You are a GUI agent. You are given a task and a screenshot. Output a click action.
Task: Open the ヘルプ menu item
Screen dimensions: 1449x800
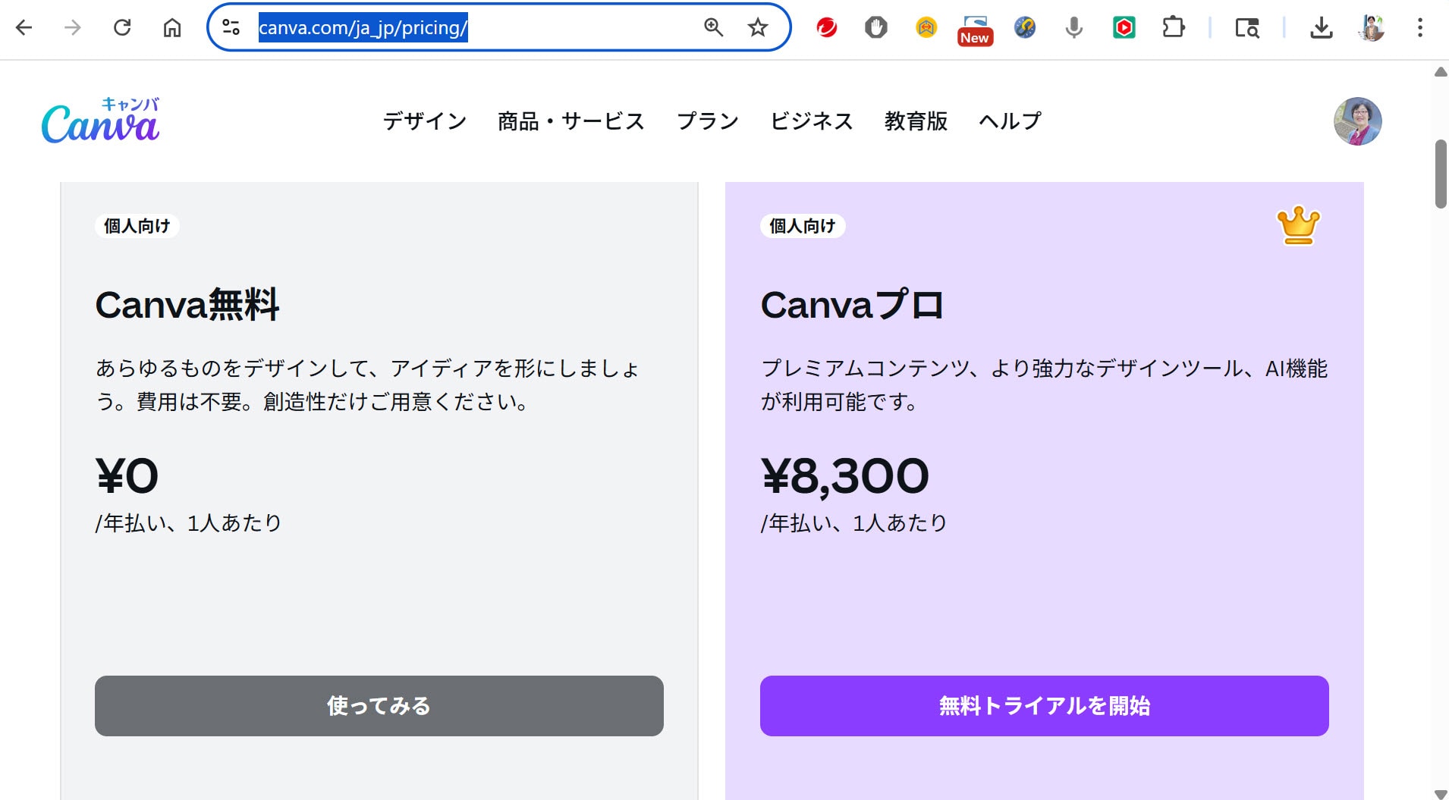pos(1010,121)
